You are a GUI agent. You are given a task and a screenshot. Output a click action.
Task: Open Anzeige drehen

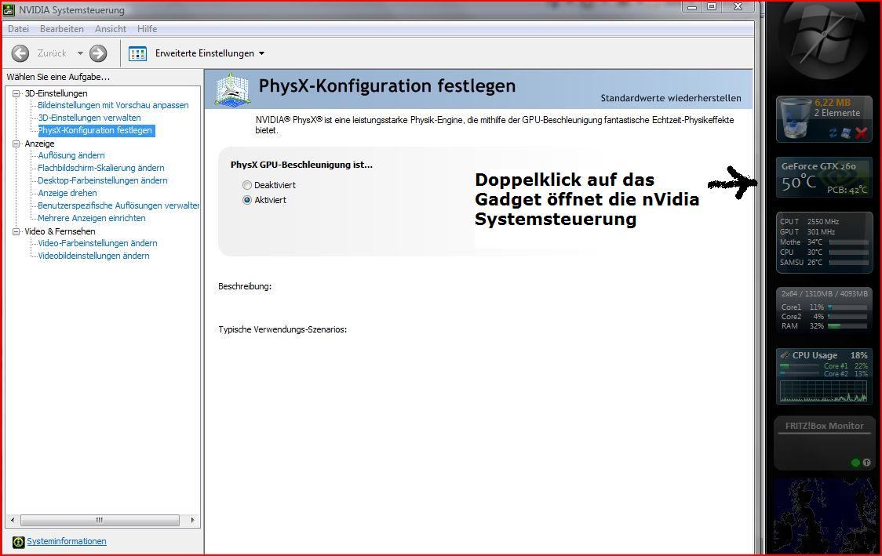click(x=67, y=193)
